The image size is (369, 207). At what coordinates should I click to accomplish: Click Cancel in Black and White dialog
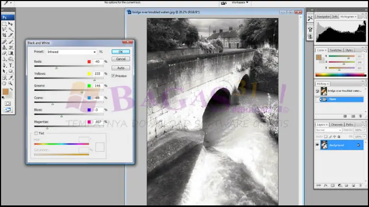(121, 59)
